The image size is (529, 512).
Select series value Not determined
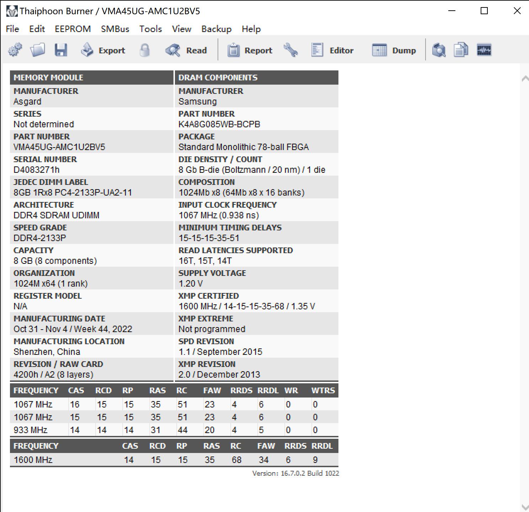coord(44,124)
